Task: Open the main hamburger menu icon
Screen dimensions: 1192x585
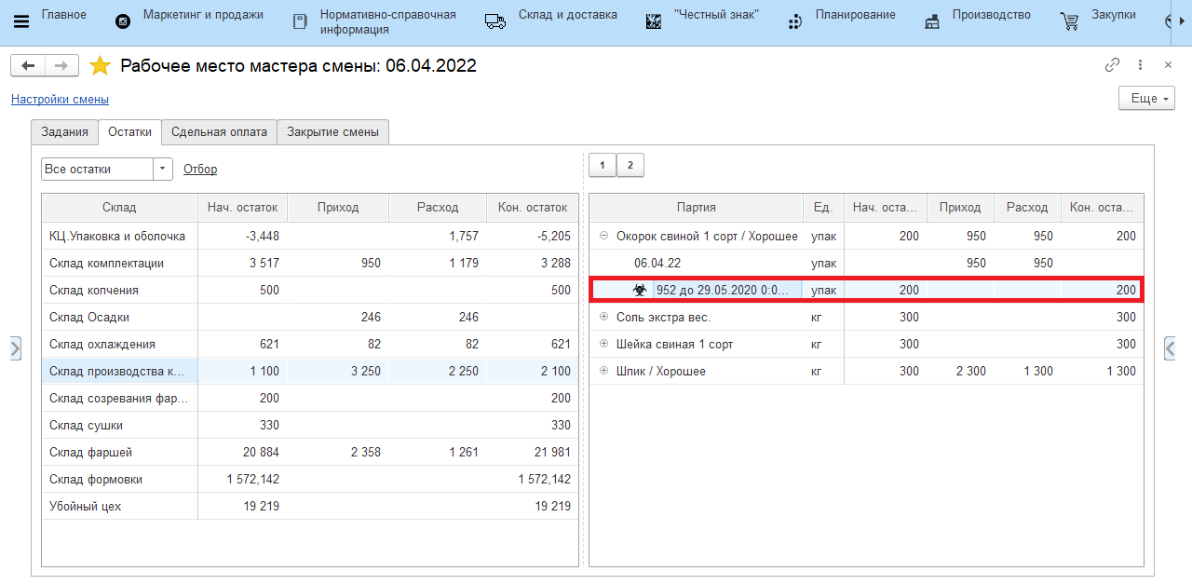Action: pos(21,21)
